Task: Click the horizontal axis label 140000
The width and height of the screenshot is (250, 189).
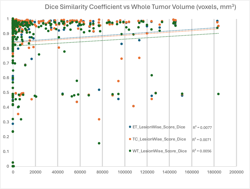Action: 169,172
